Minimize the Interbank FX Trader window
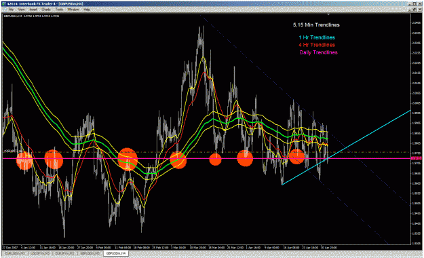This screenshot has height=258, width=424. click(x=410, y=4)
